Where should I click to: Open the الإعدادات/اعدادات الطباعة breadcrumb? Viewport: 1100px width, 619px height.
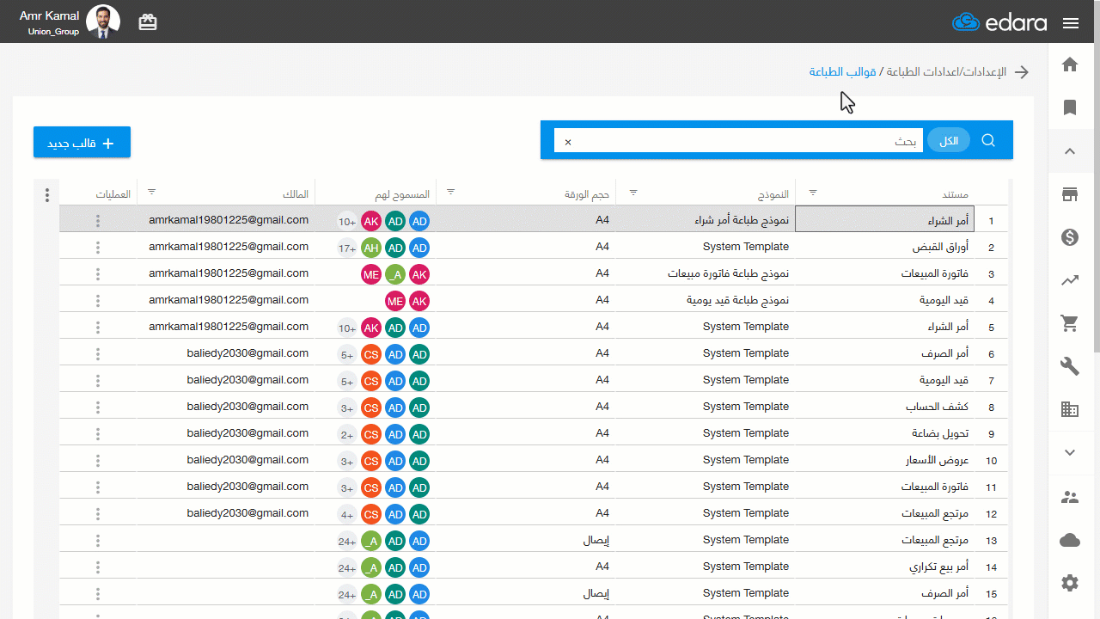(945, 72)
